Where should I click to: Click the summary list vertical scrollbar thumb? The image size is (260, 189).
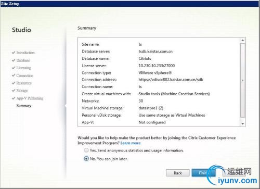(243, 80)
